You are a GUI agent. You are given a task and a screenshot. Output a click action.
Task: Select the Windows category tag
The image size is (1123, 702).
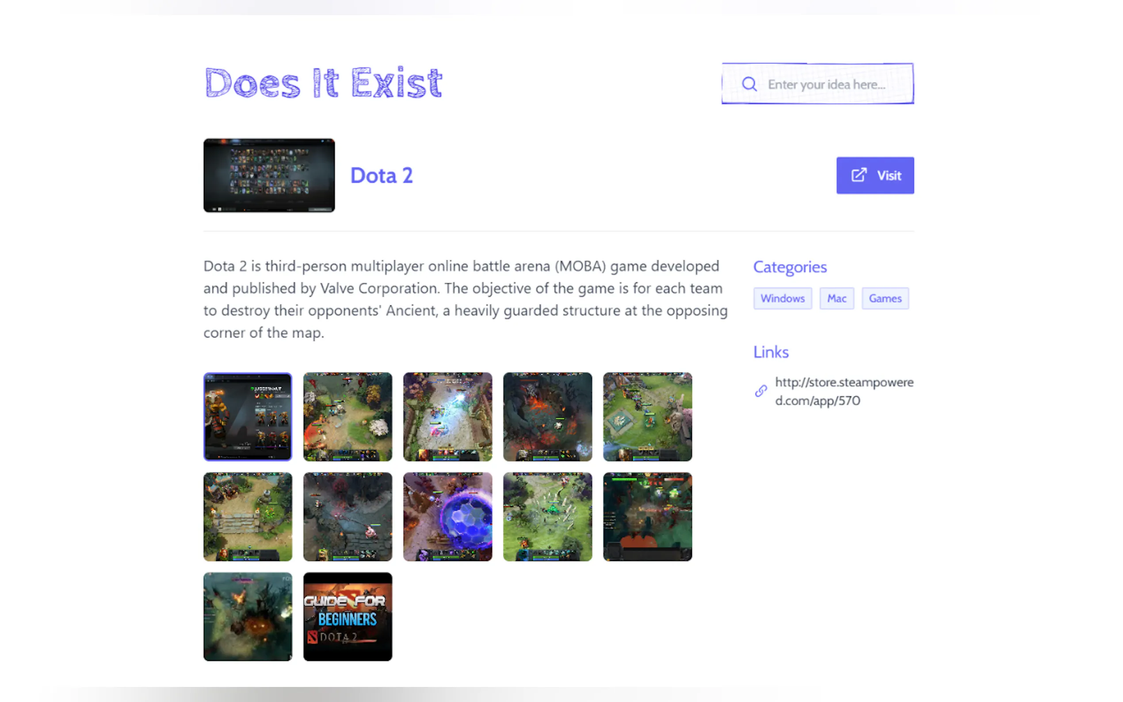pyautogui.click(x=782, y=298)
